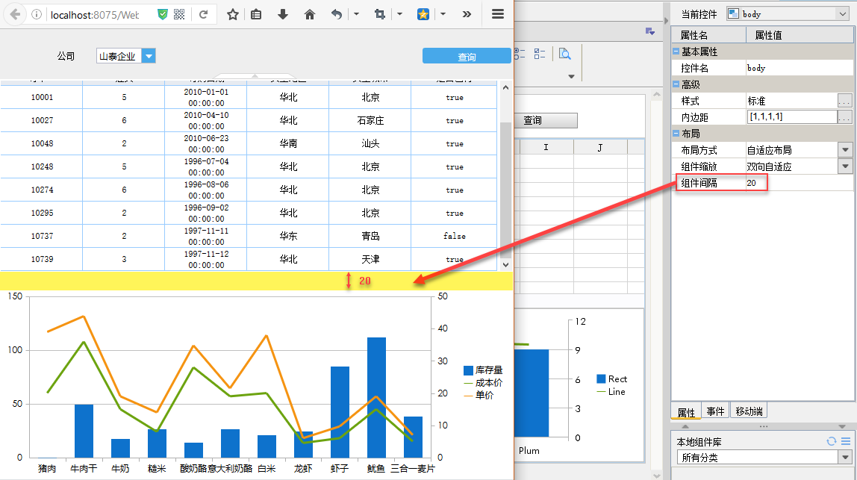Select the table cell 10001

(x=42, y=97)
